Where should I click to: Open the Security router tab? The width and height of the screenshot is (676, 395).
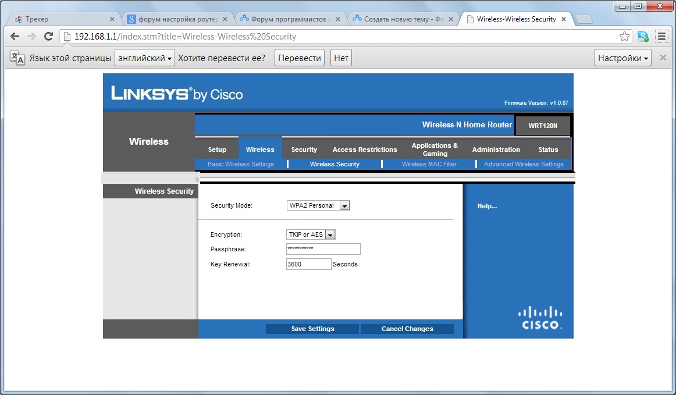point(304,150)
